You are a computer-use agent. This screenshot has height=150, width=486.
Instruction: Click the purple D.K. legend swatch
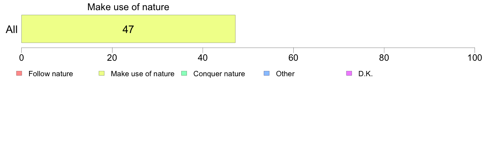point(349,73)
